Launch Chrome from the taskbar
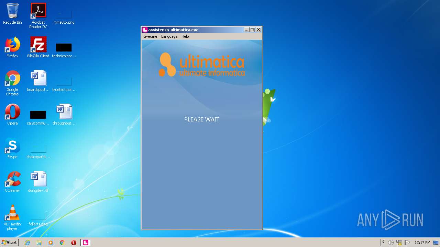 [x=62, y=243]
